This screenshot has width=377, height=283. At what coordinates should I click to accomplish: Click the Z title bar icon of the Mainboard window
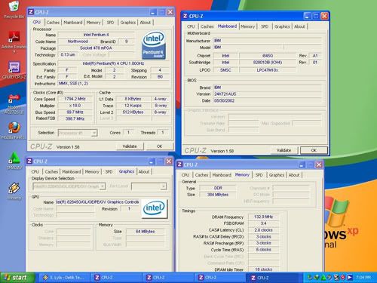(185, 16)
